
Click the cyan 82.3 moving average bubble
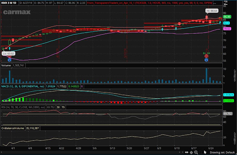[226, 23]
